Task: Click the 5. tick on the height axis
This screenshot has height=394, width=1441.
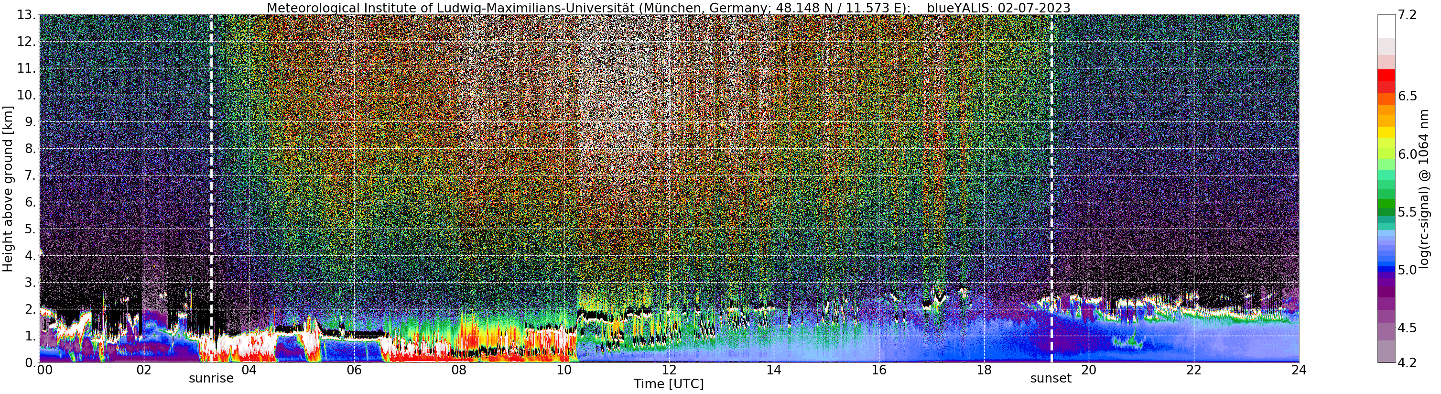Action: pyautogui.click(x=31, y=229)
